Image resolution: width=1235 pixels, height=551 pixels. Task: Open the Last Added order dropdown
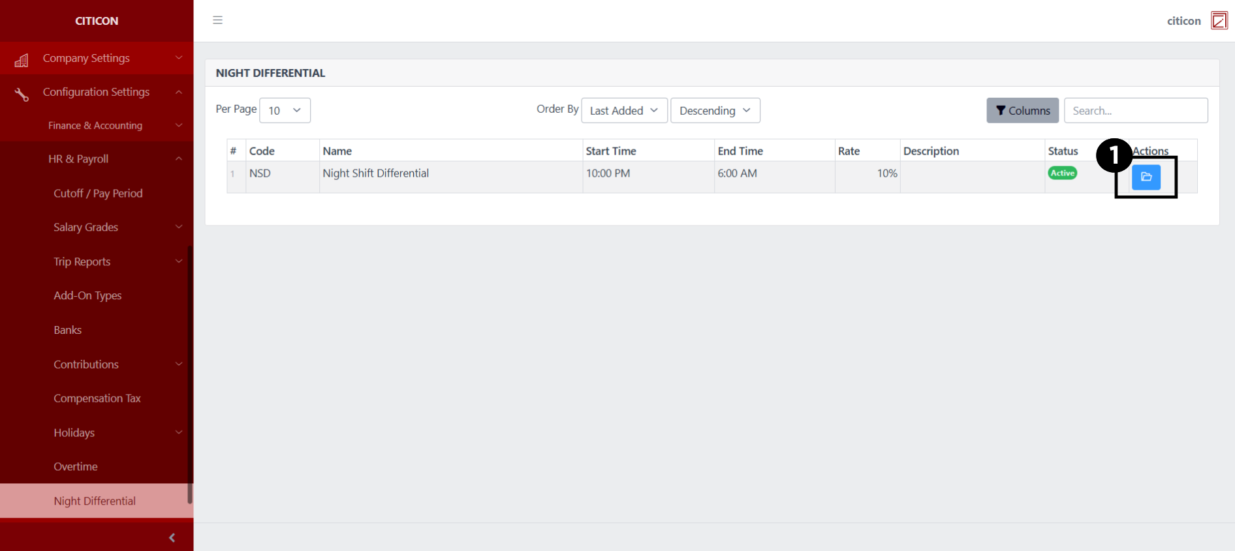coord(624,110)
